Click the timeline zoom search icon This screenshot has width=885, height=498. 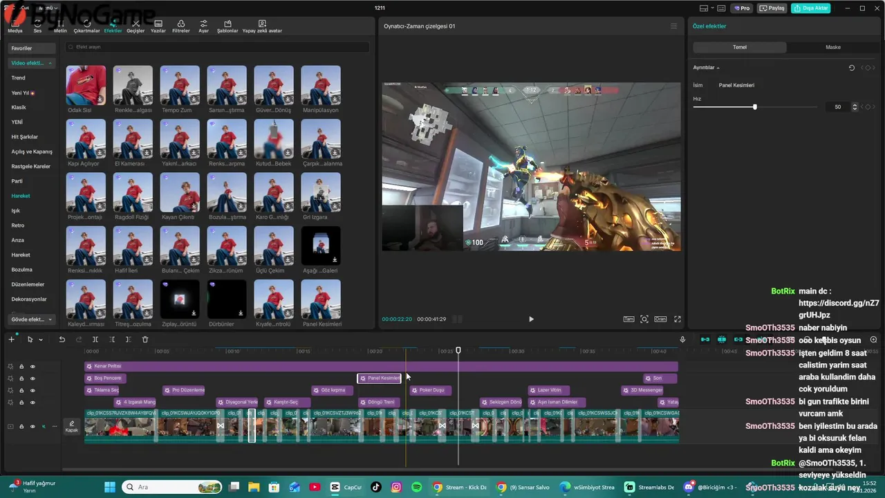coord(874,340)
